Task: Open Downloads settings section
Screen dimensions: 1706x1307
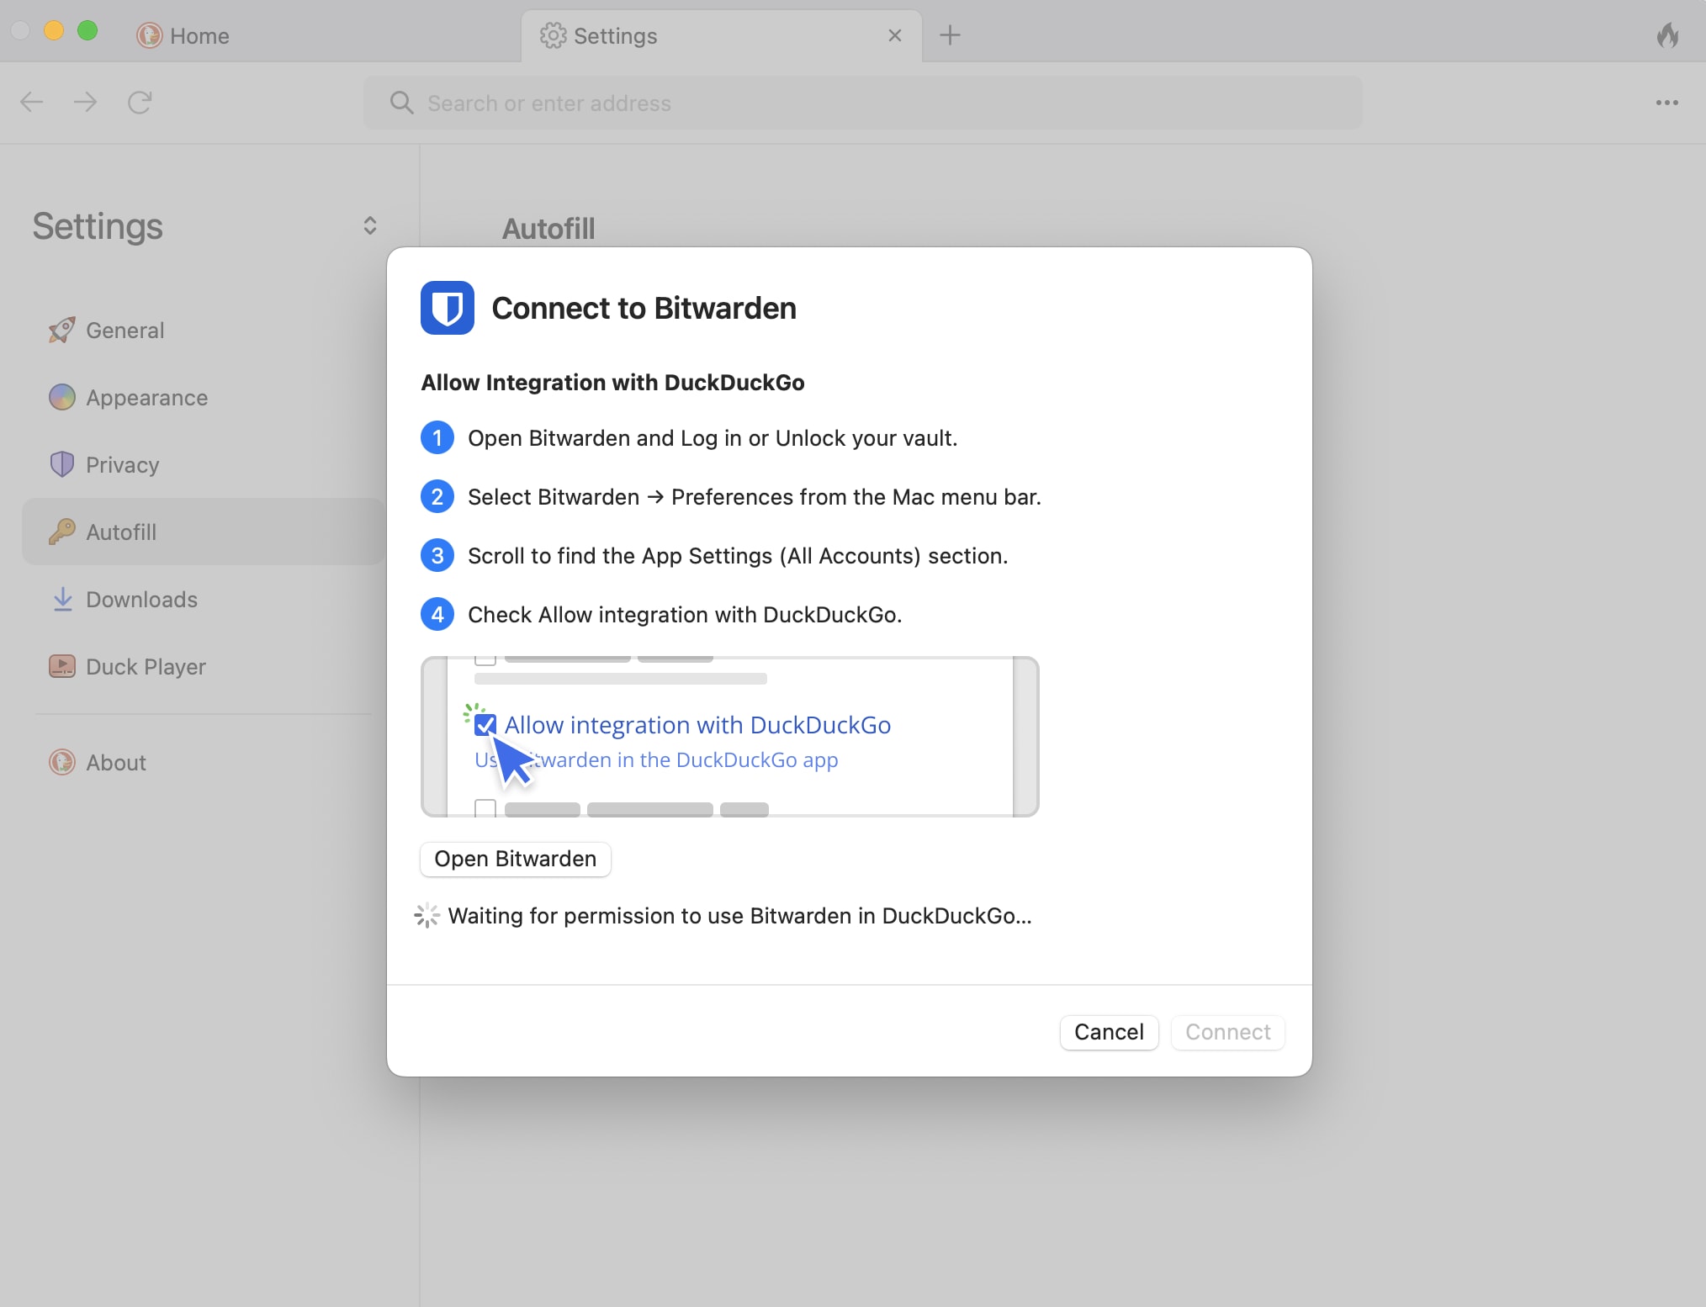Action: click(141, 599)
